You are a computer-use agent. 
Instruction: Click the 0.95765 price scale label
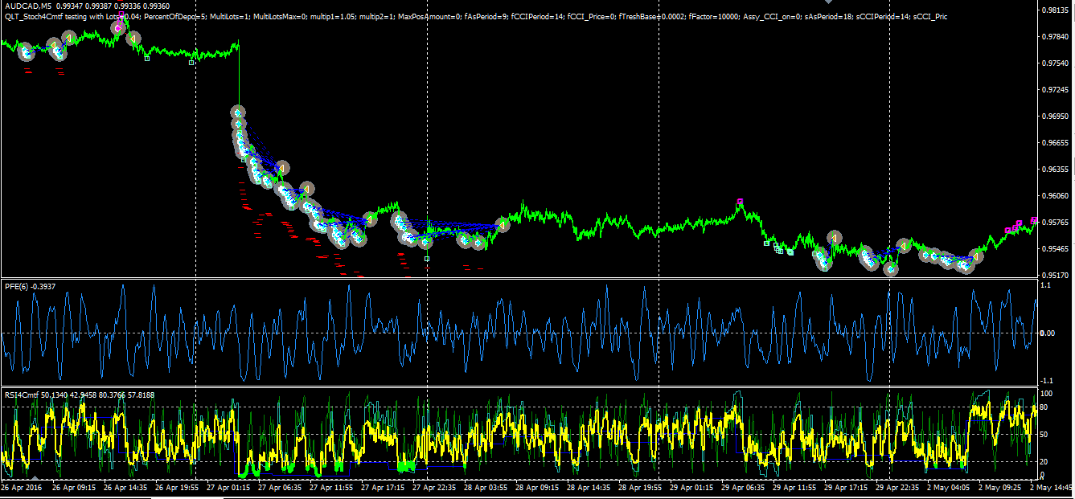tap(1053, 223)
